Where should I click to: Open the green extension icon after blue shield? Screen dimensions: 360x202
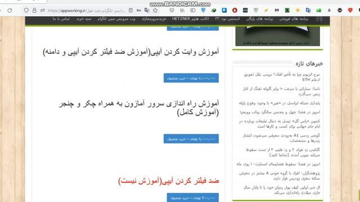[x=214, y=10]
